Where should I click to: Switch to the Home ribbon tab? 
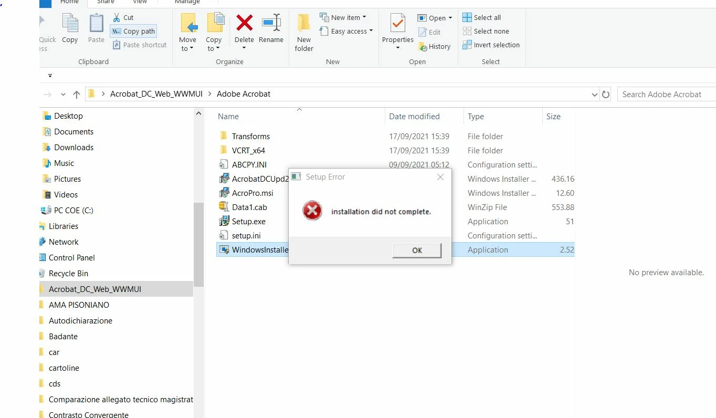[x=70, y=3]
